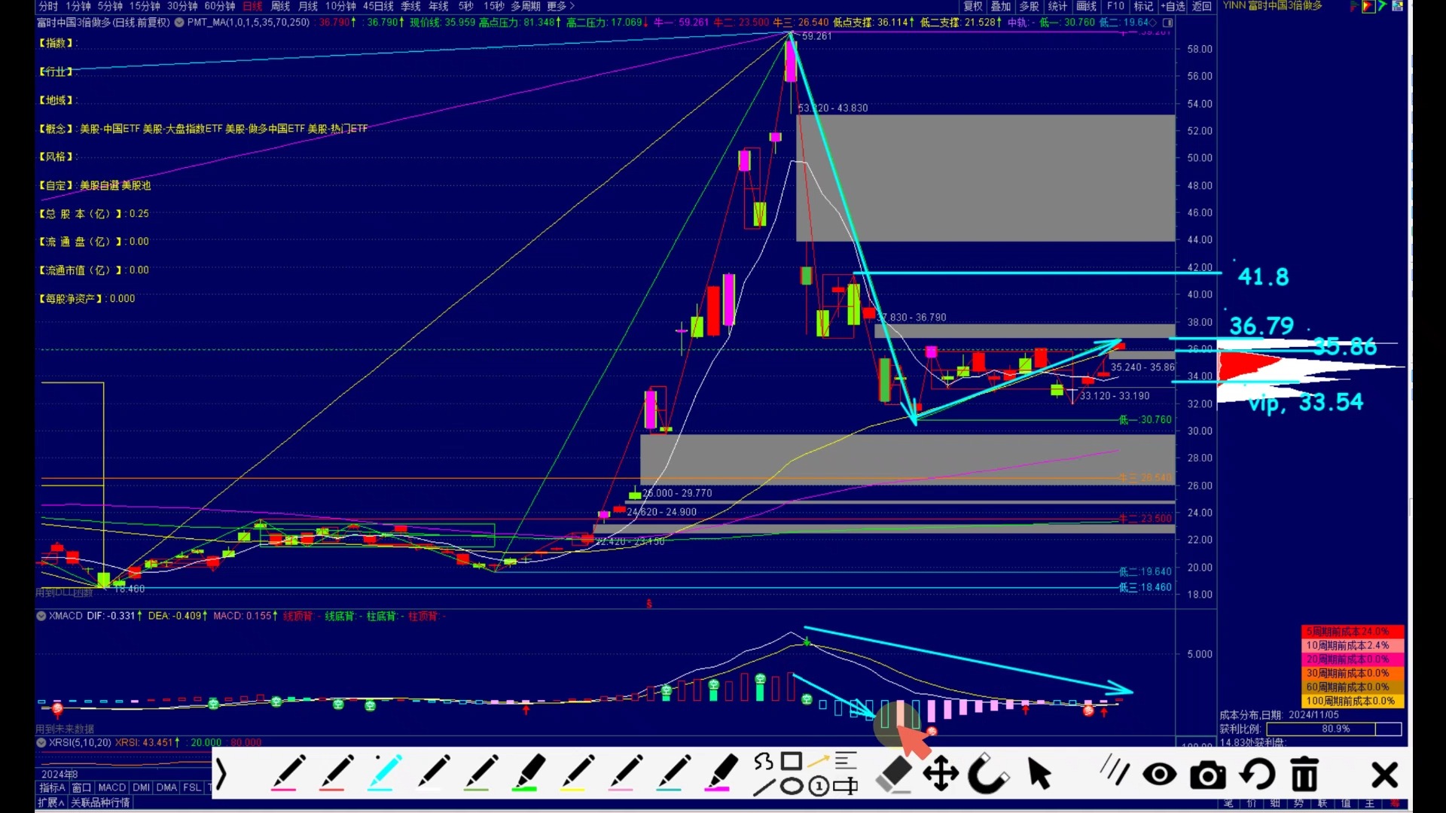Switch to the 60分钟 timeframe

[220, 6]
